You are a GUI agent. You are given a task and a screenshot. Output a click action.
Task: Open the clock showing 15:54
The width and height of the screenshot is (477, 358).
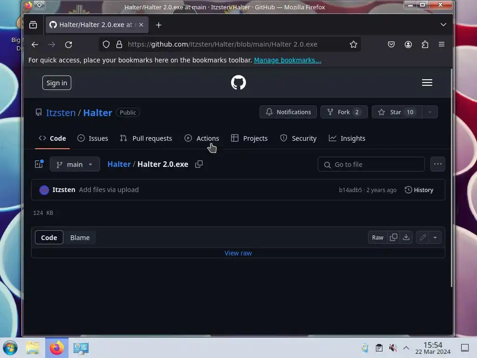point(433,348)
